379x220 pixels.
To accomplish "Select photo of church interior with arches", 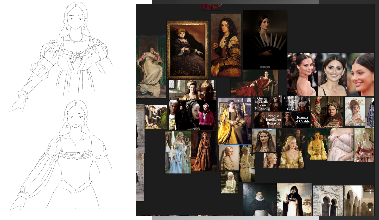I will 359,201.
